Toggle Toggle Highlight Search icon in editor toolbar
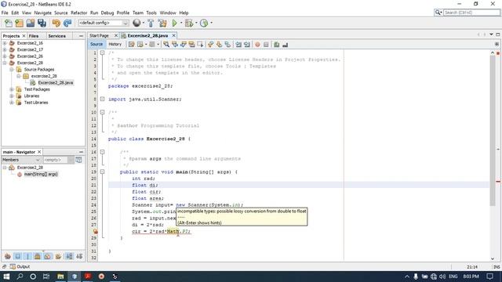This screenshot has height=282, width=502. (191, 45)
